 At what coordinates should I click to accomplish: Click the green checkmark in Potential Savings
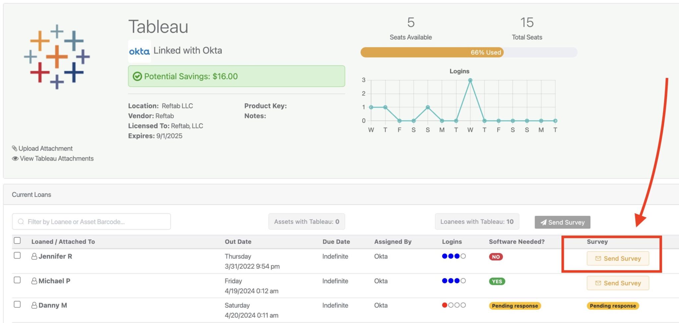[x=137, y=77]
